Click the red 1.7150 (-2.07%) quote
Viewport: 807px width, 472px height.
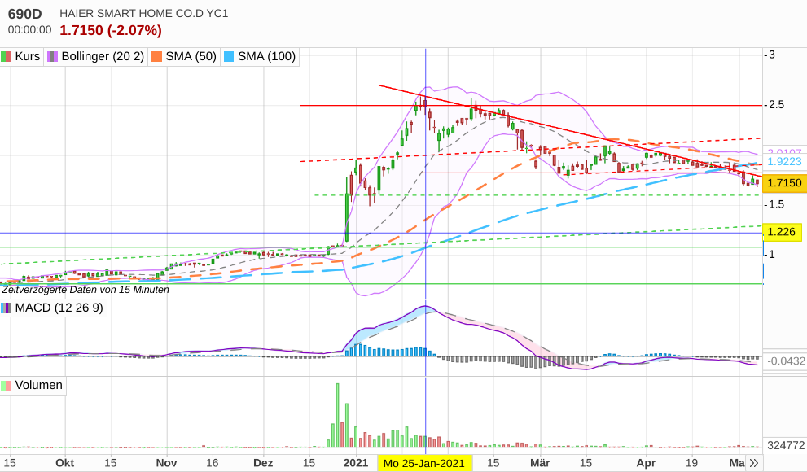[111, 30]
